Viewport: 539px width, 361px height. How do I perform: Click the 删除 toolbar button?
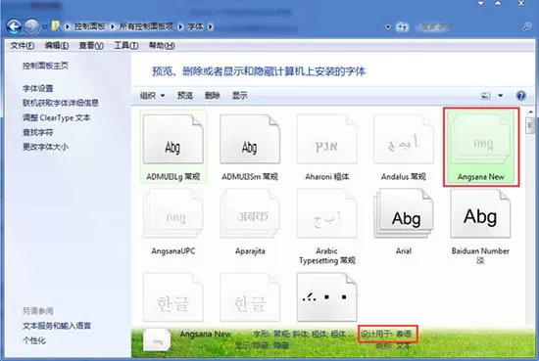click(212, 96)
